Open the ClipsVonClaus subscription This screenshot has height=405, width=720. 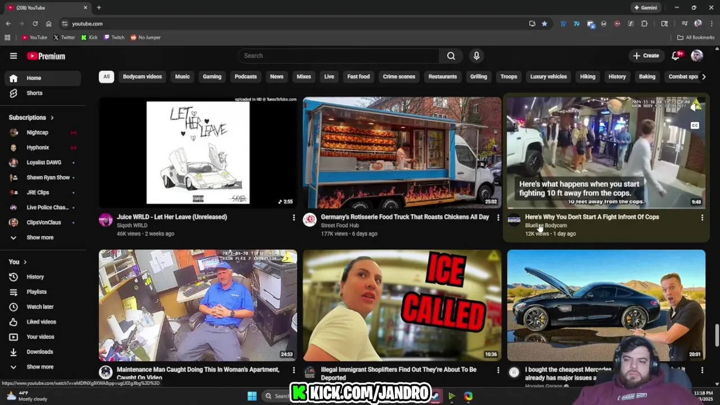(43, 222)
